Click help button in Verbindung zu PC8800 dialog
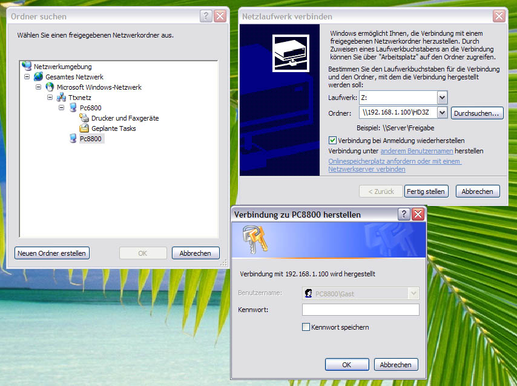 (x=404, y=214)
